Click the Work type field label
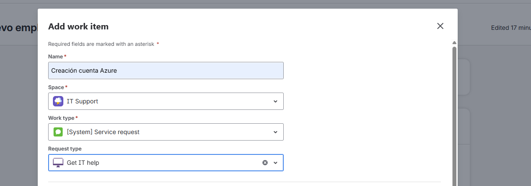The width and height of the screenshot is (531, 186). [x=61, y=118]
